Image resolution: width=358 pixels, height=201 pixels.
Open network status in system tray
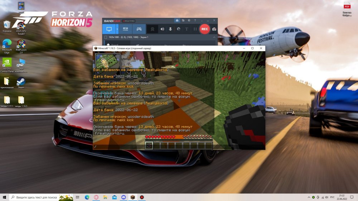click(x=323, y=197)
